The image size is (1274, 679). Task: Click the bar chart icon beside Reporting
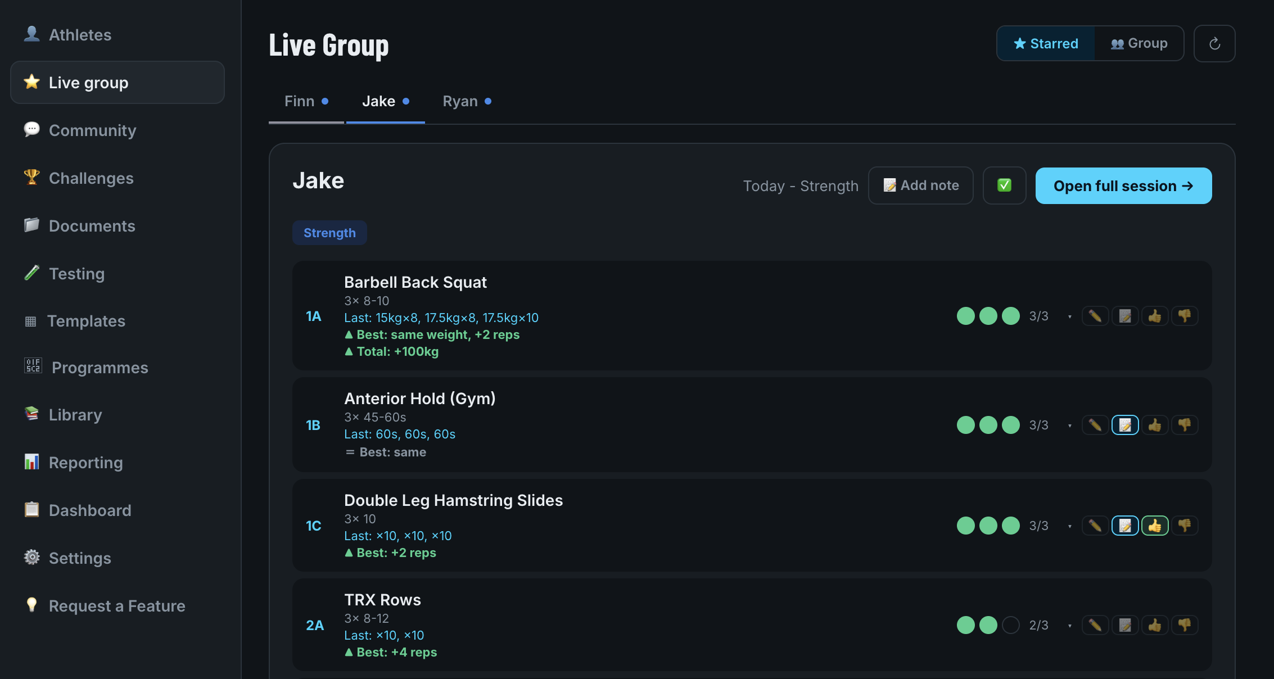click(31, 461)
